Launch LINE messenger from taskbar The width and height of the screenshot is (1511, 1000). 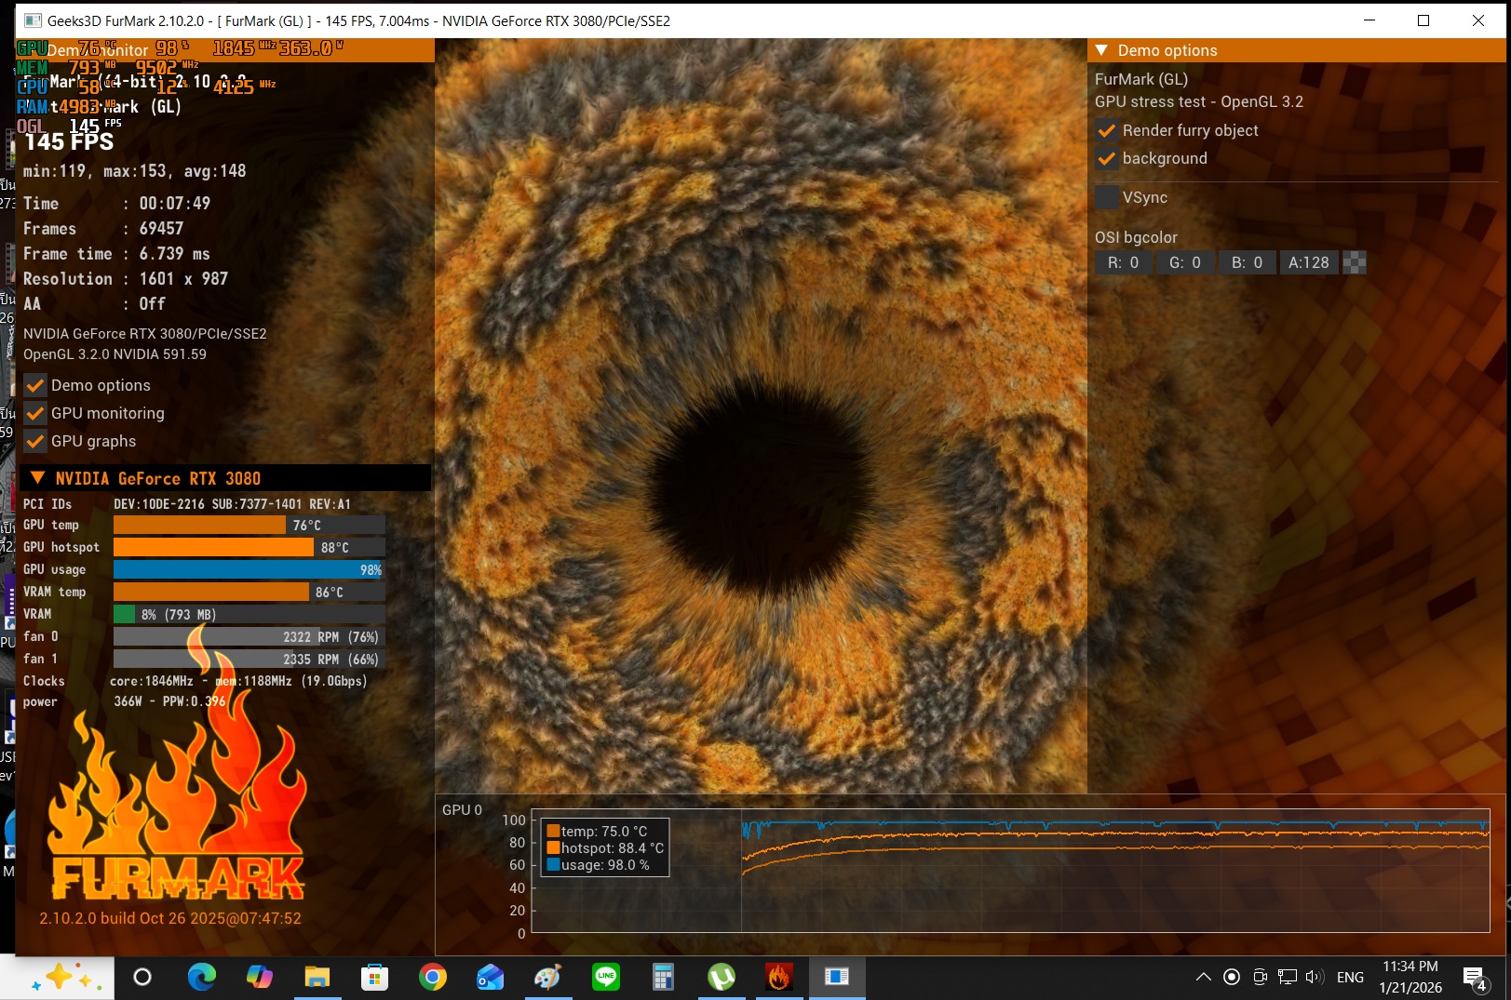(606, 977)
